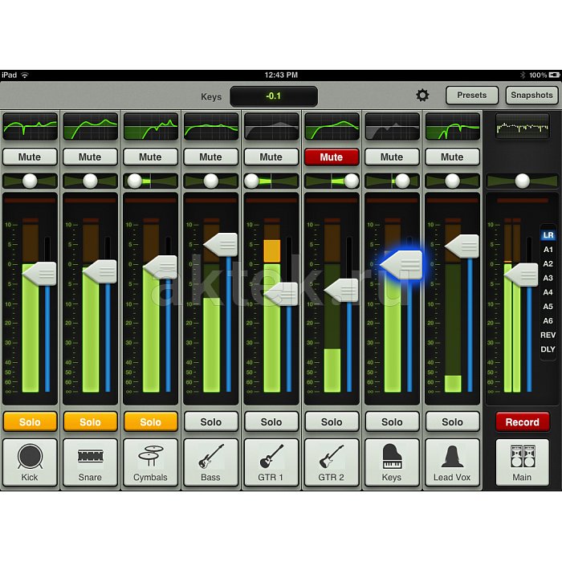Mute the Lead Vox channel
This screenshot has height=562, width=562.
(452, 157)
